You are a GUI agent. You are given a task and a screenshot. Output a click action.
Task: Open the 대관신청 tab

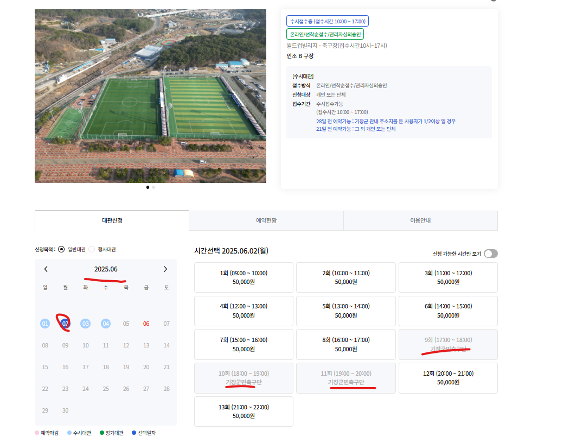coord(112,220)
